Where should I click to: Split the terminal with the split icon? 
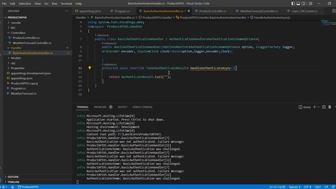(324, 107)
